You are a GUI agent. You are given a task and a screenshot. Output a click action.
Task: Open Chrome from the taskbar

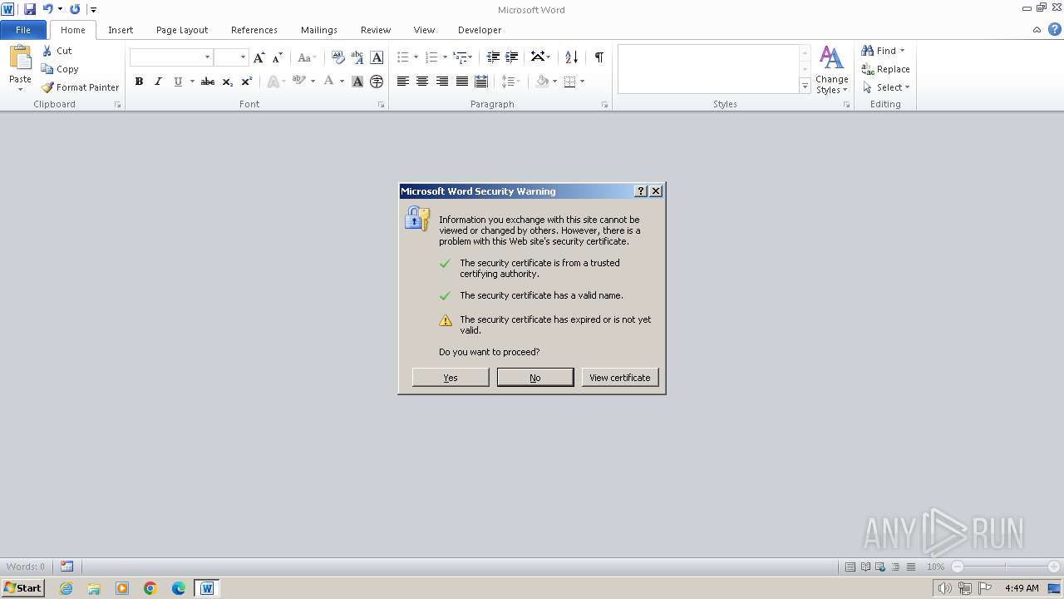[150, 588]
